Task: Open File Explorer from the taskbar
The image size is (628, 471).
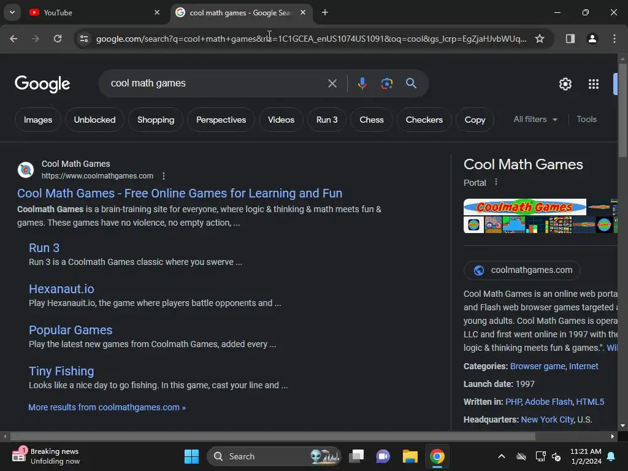Action: [410, 456]
